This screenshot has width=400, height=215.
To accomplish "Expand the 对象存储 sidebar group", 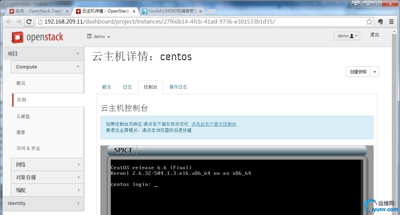I will tap(47, 177).
